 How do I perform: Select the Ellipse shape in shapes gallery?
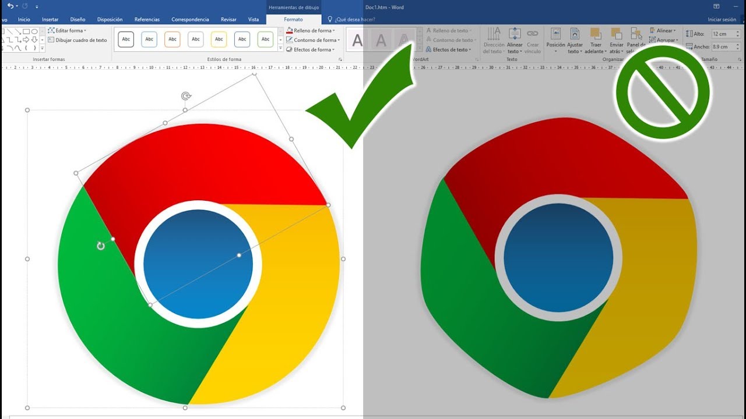[34, 31]
